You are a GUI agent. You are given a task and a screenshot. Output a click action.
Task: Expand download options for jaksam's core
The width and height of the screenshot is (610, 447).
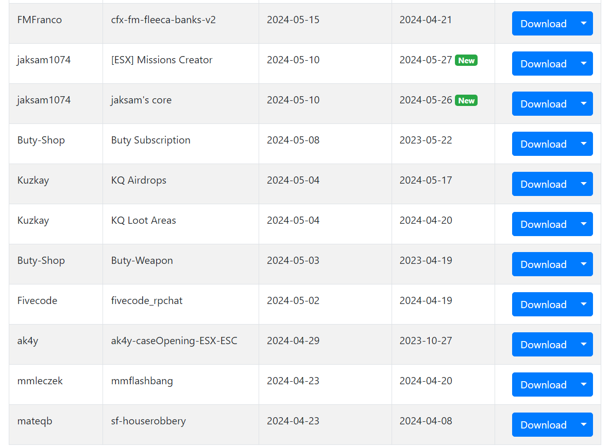click(x=584, y=104)
